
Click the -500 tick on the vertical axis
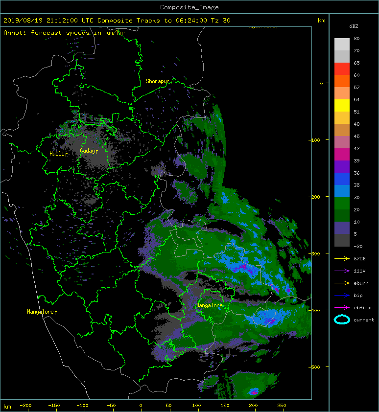pos(314,367)
